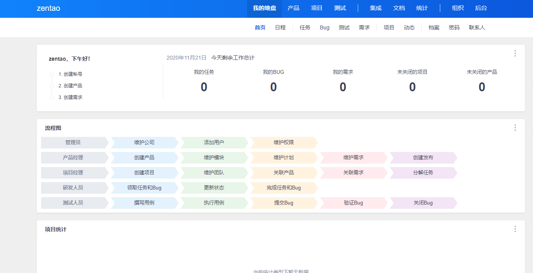Image resolution: width=533 pixels, height=273 pixels.
Task: Open the welcome panel three-dot menu
Action: [x=515, y=53]
